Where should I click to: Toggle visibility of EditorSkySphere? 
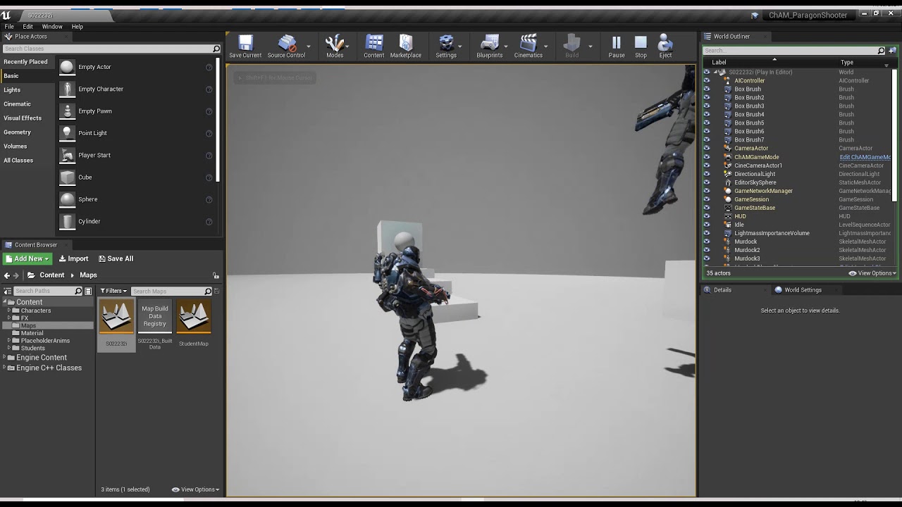point(707,182)
